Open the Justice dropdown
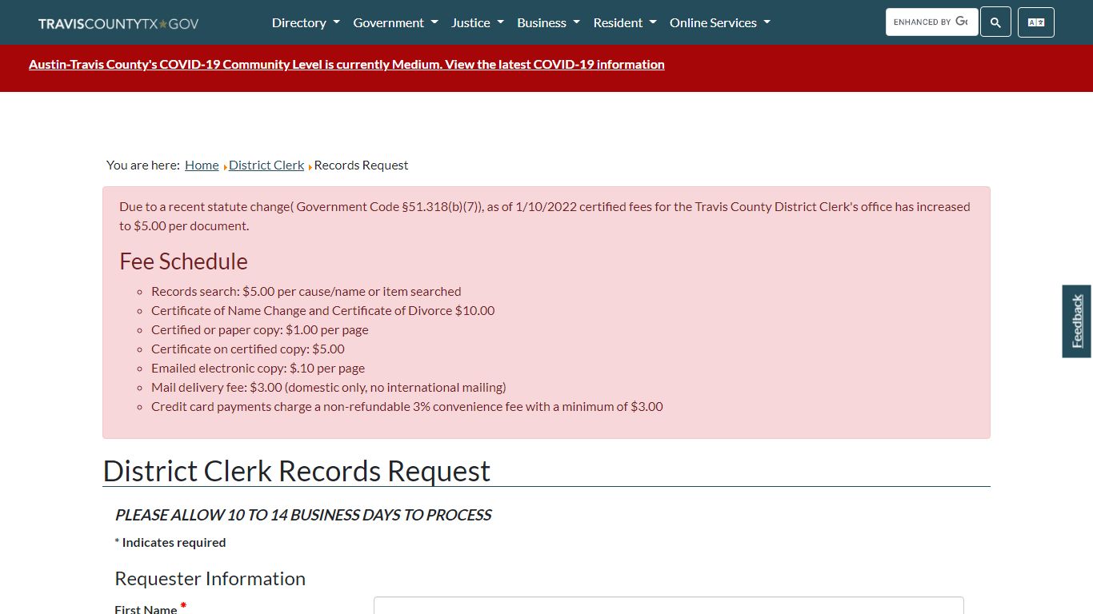 477,22
